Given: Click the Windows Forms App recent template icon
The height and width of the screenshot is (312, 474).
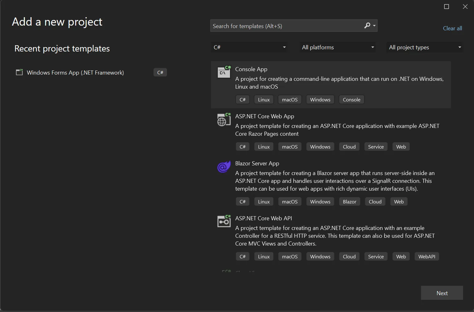Looking at the screenshot, I should click(x=19, y=72).
